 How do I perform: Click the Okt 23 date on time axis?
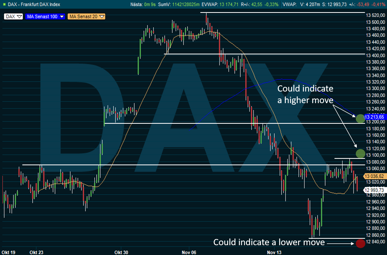tap(36, 252)
